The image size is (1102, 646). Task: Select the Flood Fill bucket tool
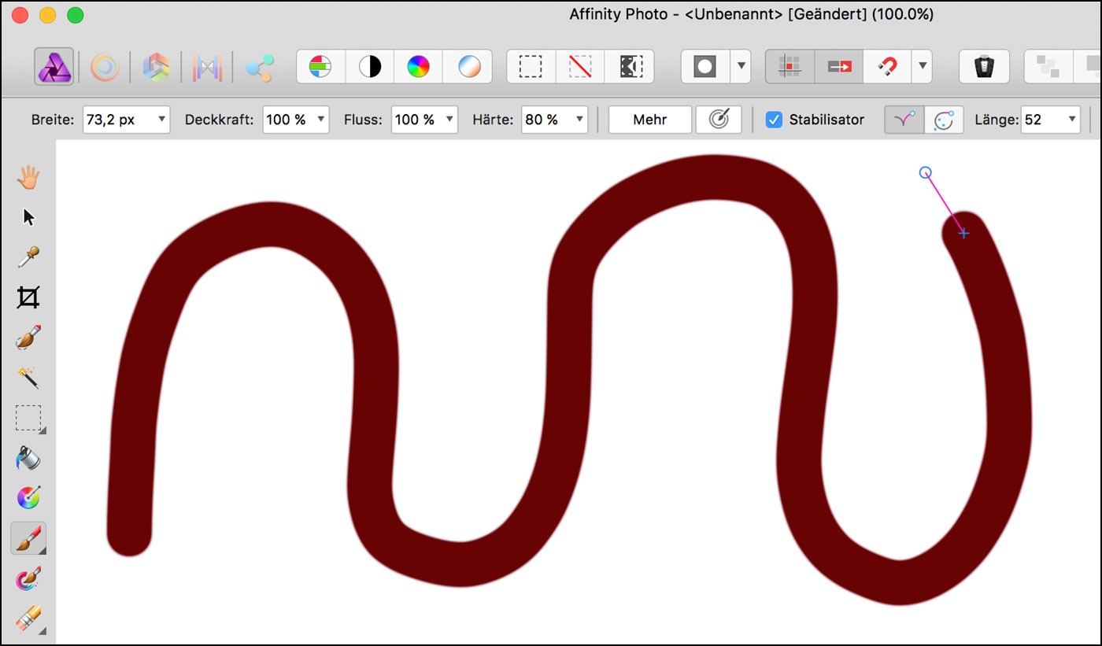[x=29, y=458]
